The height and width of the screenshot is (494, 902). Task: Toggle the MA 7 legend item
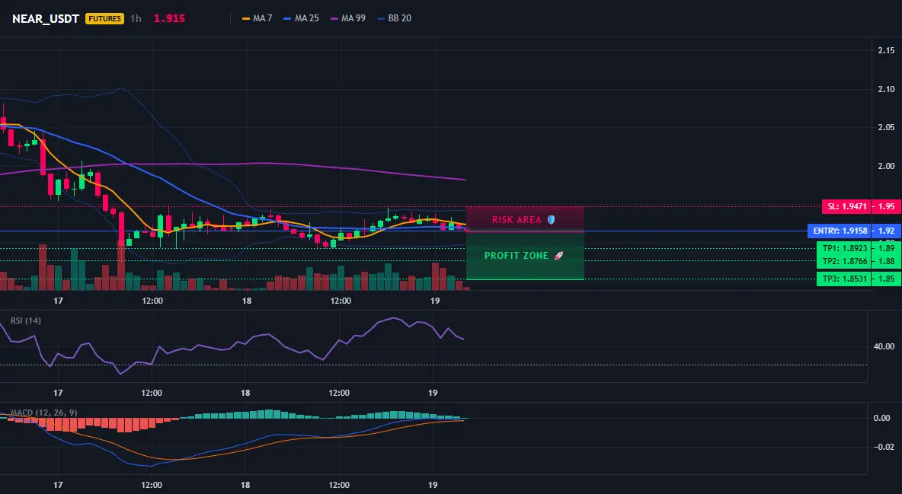[257, 18]
